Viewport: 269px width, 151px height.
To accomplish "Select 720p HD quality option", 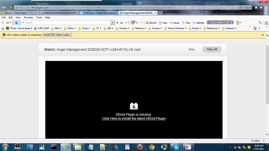I will (x=212, y=49).
